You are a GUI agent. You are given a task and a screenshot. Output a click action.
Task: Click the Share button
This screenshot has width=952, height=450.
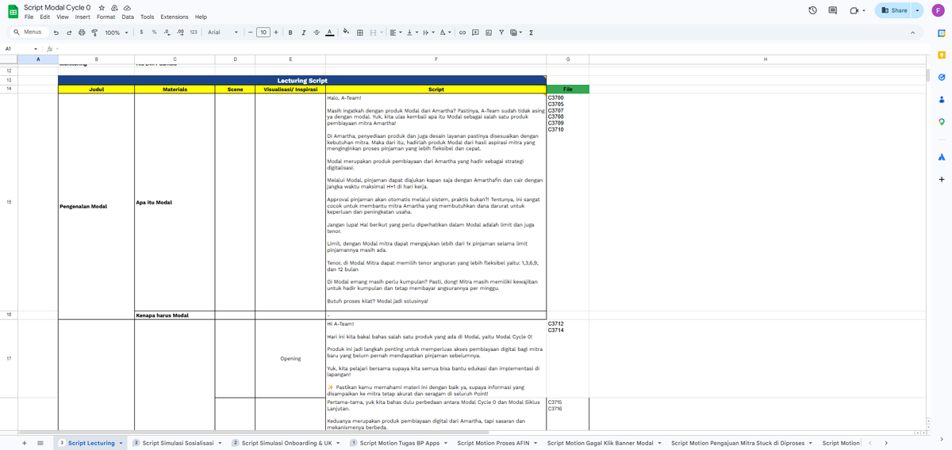pyautogui.click(x=893, y=10)
